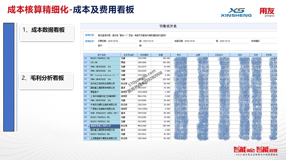Click the 查询条件 label

(x=89, y=41)
